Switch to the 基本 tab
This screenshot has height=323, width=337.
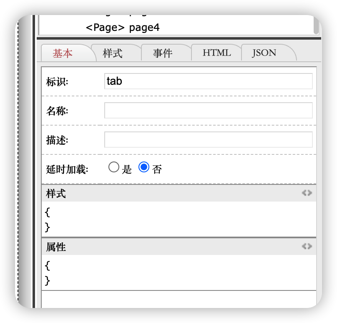(63, 53)
